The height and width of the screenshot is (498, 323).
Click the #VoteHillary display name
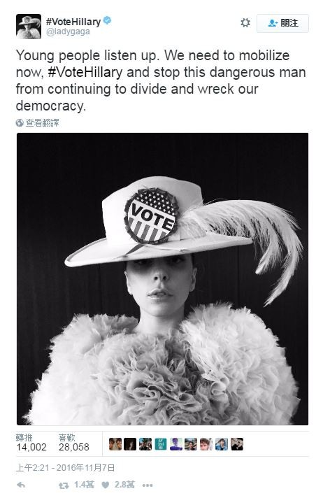pos(73,22)
